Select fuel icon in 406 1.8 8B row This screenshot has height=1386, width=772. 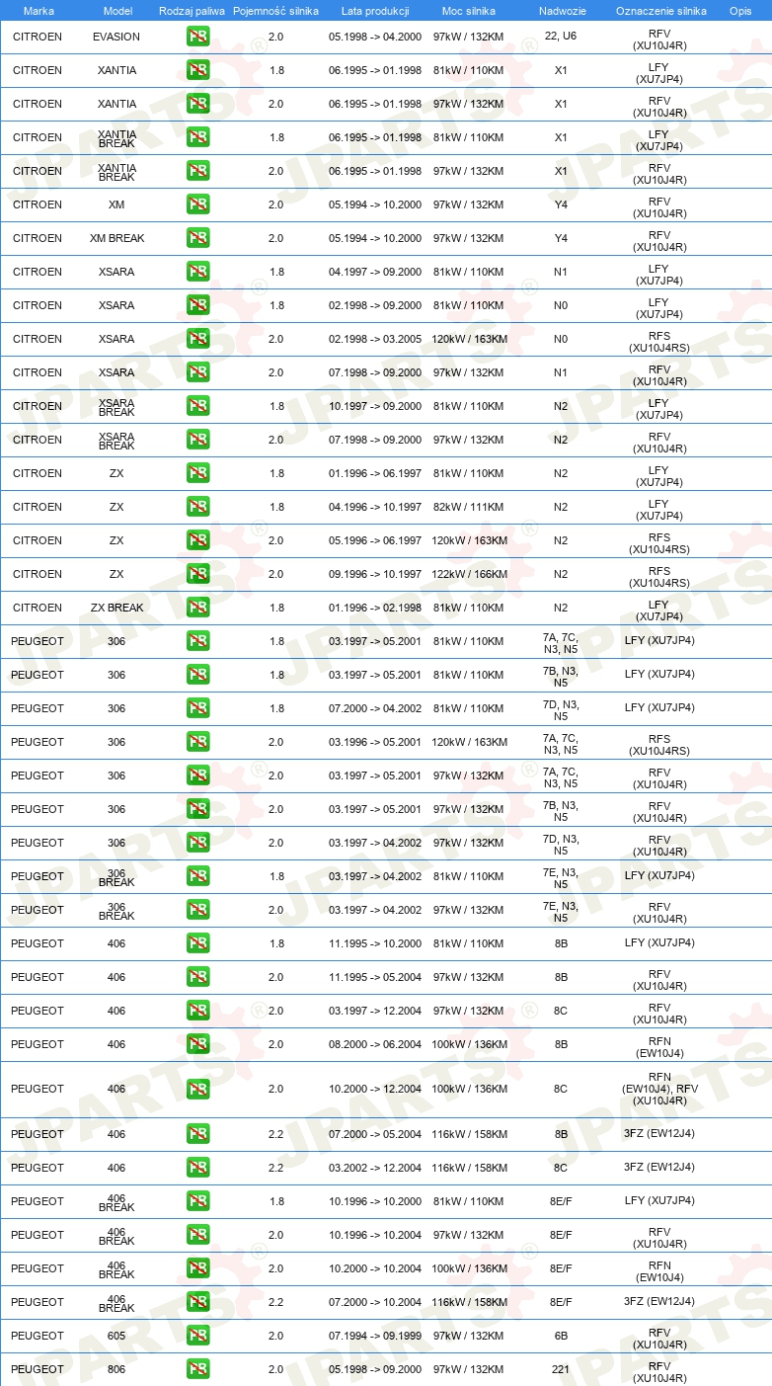[x=198, y=943]
